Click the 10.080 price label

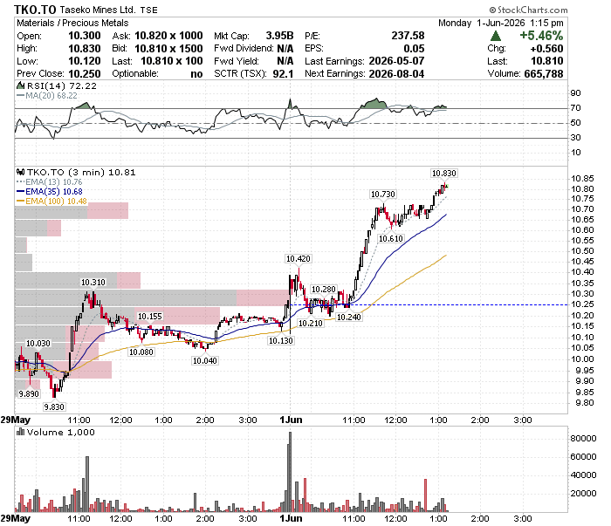pos(141,352)
